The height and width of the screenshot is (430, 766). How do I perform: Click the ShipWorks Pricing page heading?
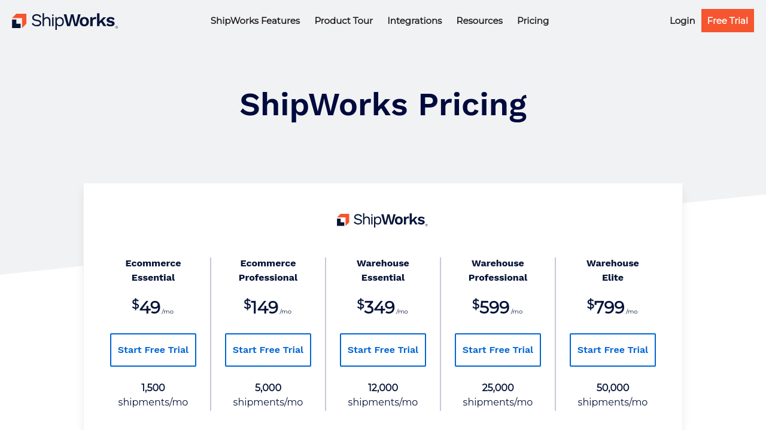383,105
